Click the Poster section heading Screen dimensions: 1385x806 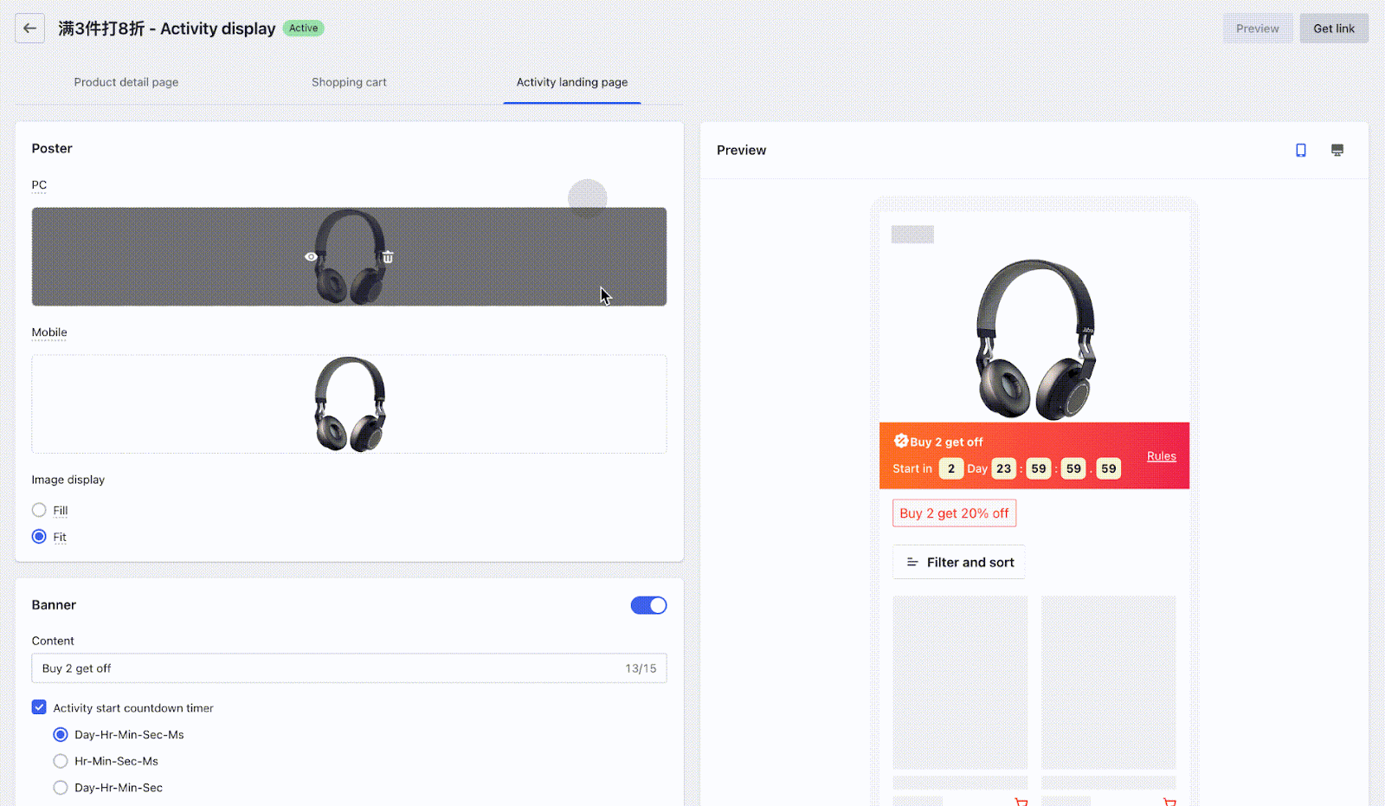[x=52, y=148]
